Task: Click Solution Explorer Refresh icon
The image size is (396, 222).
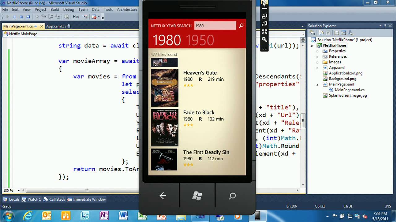Action: [328, 33]
